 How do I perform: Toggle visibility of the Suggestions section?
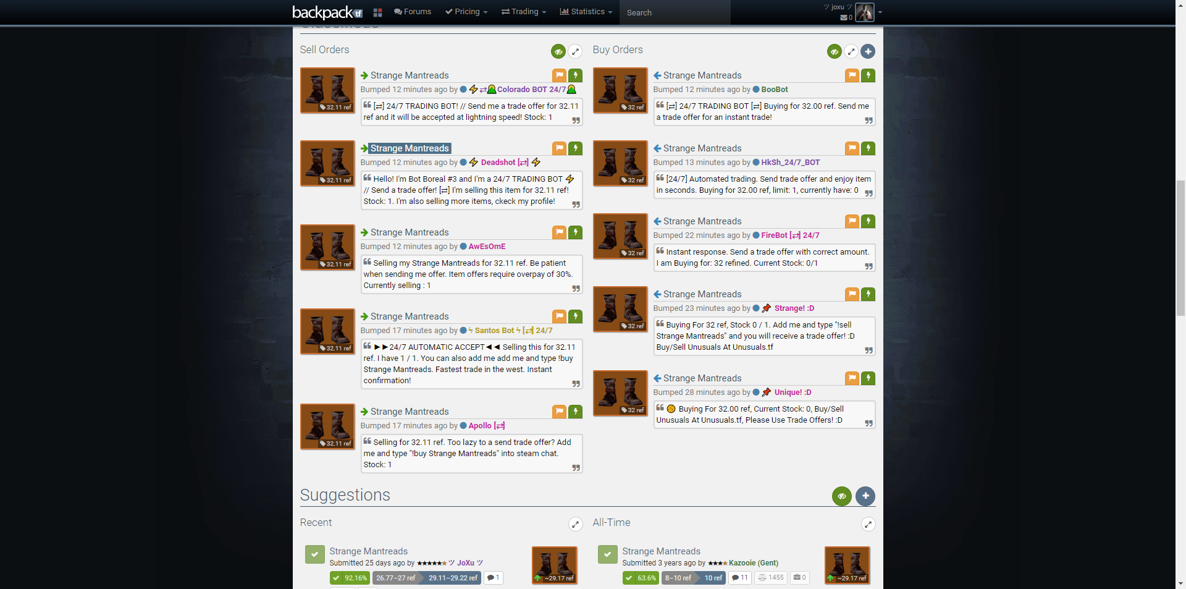(x=842, y=496)
